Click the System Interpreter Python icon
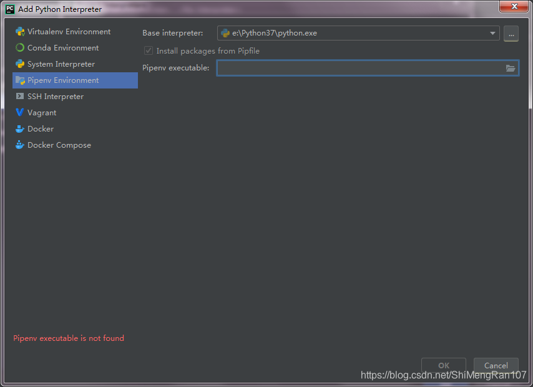 coord(20,64)
